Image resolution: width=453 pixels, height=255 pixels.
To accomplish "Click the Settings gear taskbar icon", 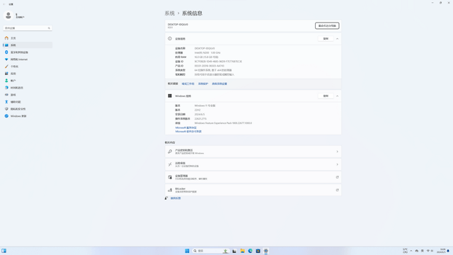I will point(266,251).
